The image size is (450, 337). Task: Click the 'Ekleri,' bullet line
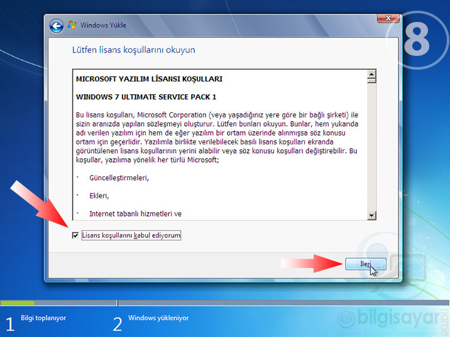[x=99, y=196]
